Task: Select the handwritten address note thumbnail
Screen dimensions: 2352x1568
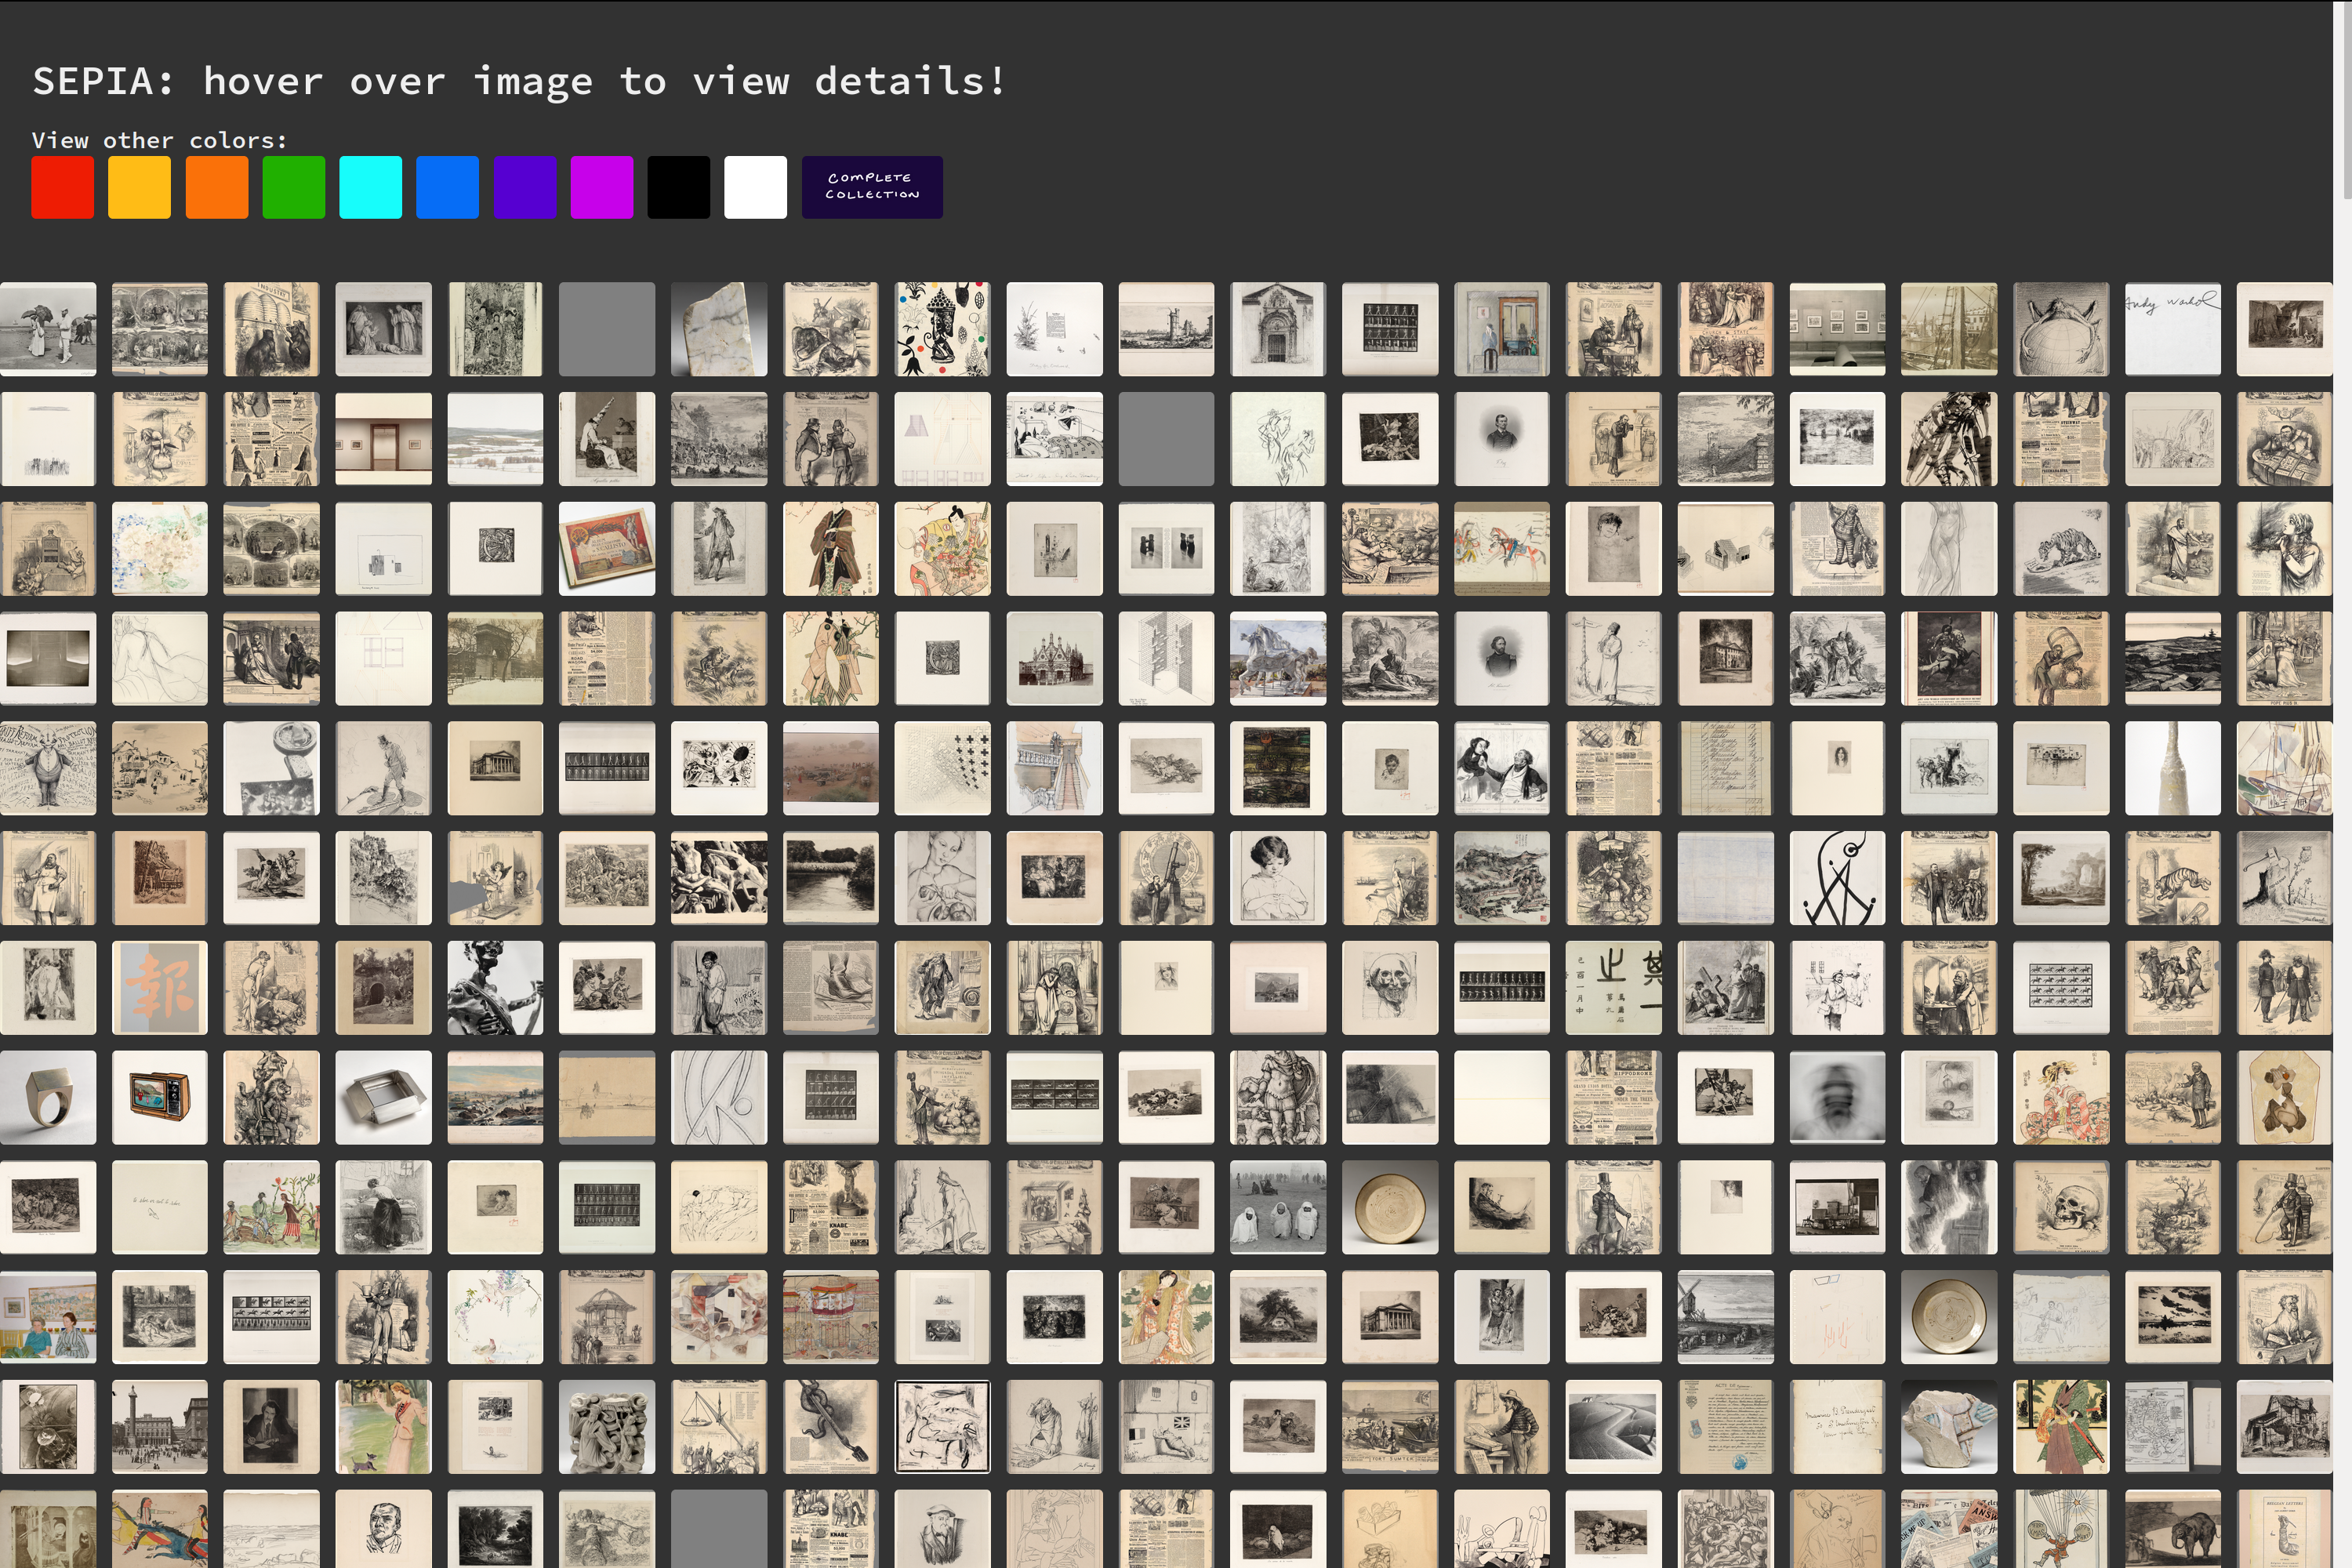Action: coord(1837,1427)
